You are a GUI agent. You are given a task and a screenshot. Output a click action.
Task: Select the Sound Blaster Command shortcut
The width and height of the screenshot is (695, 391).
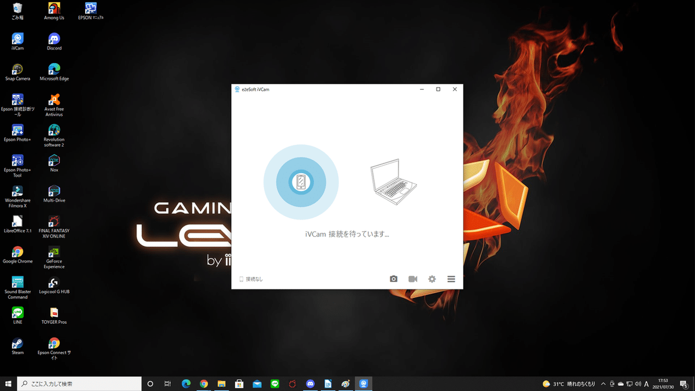pos(18,287)
